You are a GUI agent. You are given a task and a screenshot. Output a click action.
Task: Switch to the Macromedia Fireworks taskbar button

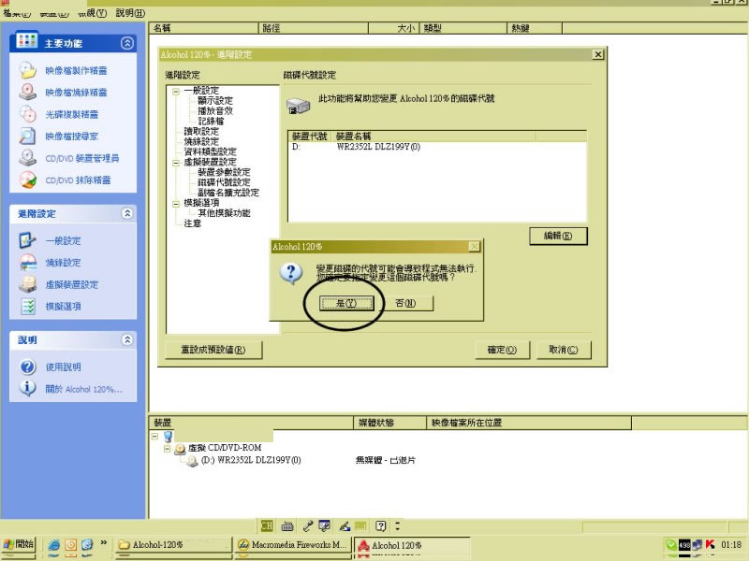tap(293, 545)
